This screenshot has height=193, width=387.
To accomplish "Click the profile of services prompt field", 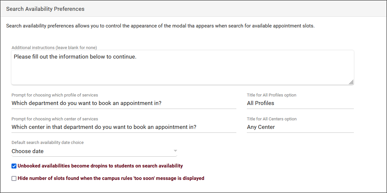I will [x=123, y=103].
